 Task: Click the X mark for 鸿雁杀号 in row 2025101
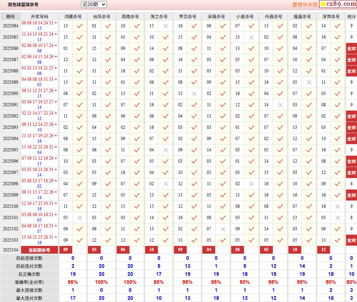[79, 218]
